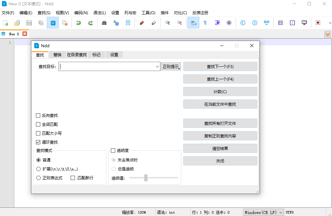The height and width of the screenshot is (216, 332).
Task: Click the binoculars find icon
Action: [x=104, y=23]
